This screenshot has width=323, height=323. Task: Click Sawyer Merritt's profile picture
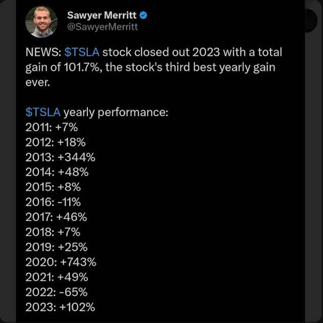41,21
